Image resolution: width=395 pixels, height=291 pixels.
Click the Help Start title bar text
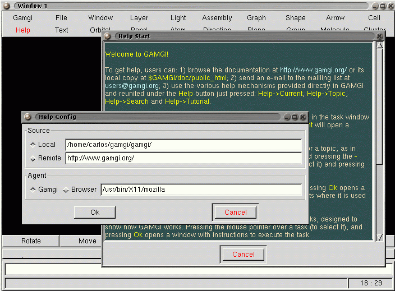(x=134, y=36)
